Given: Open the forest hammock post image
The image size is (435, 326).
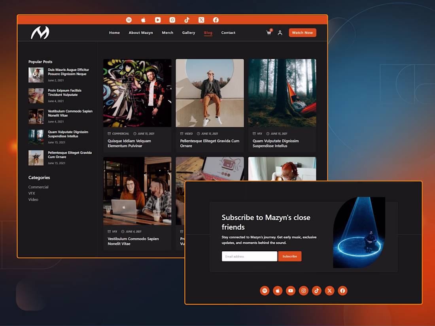Looking at the screenshot, I should pyautogui.click(x=282, y=93).
